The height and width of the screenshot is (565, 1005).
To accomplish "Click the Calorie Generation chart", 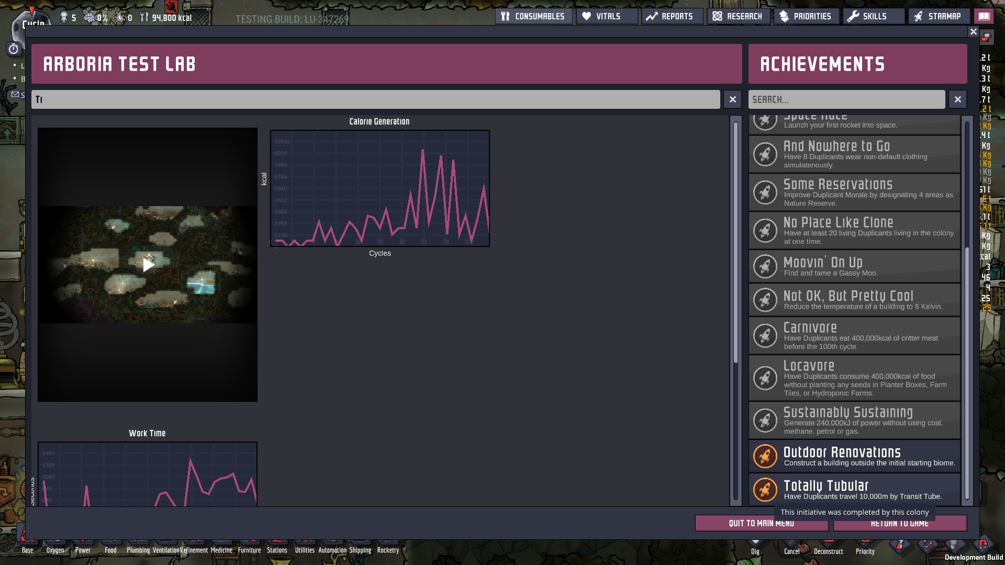I will [x=380, y=188].
